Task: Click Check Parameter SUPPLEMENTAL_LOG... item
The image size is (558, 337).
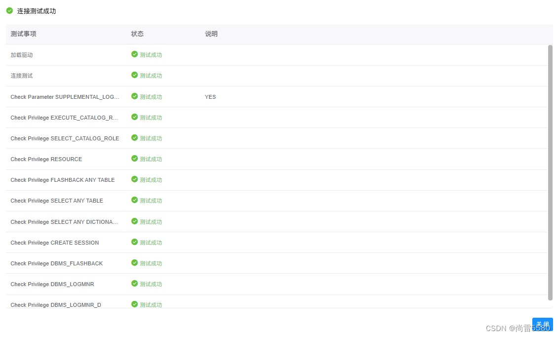Action: [x=65, y=97]
